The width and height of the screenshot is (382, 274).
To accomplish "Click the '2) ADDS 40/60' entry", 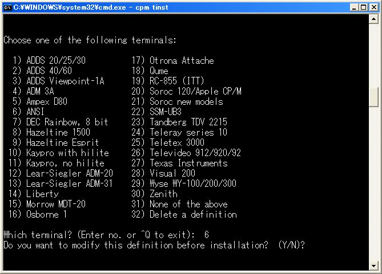I will 42,71.
